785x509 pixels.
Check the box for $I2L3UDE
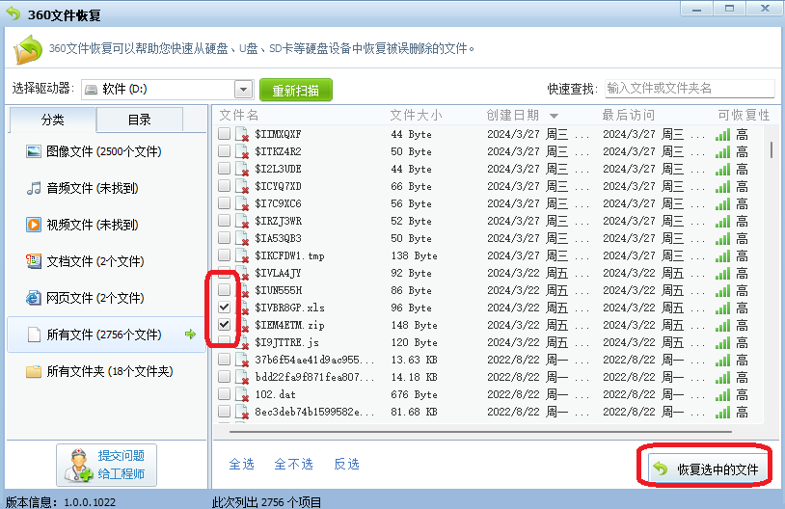[x=225, y=168]
